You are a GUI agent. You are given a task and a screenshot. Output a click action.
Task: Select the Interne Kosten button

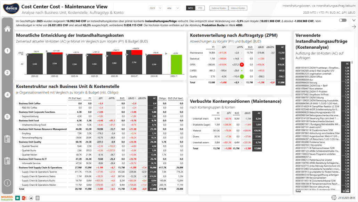point(238,8)
